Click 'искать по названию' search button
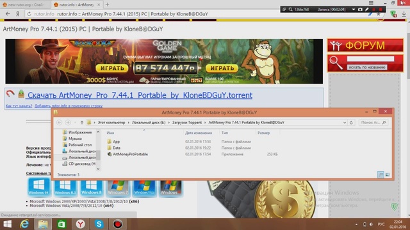 (x=367, y=67)
